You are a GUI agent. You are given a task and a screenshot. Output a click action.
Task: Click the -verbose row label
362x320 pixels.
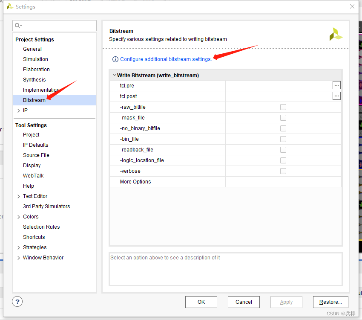pos(130,171)
